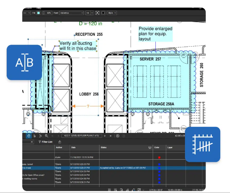Screen dimensions: 230x193
Task: Select the arrow Select tool
Action: point(35,136)
